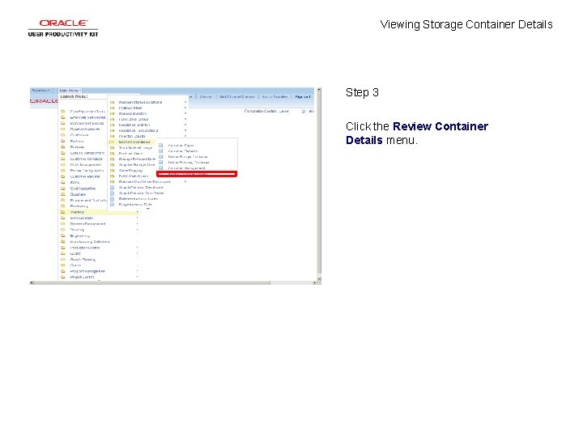
Task: Click the page icon beside Container Types
Action: 161,146
